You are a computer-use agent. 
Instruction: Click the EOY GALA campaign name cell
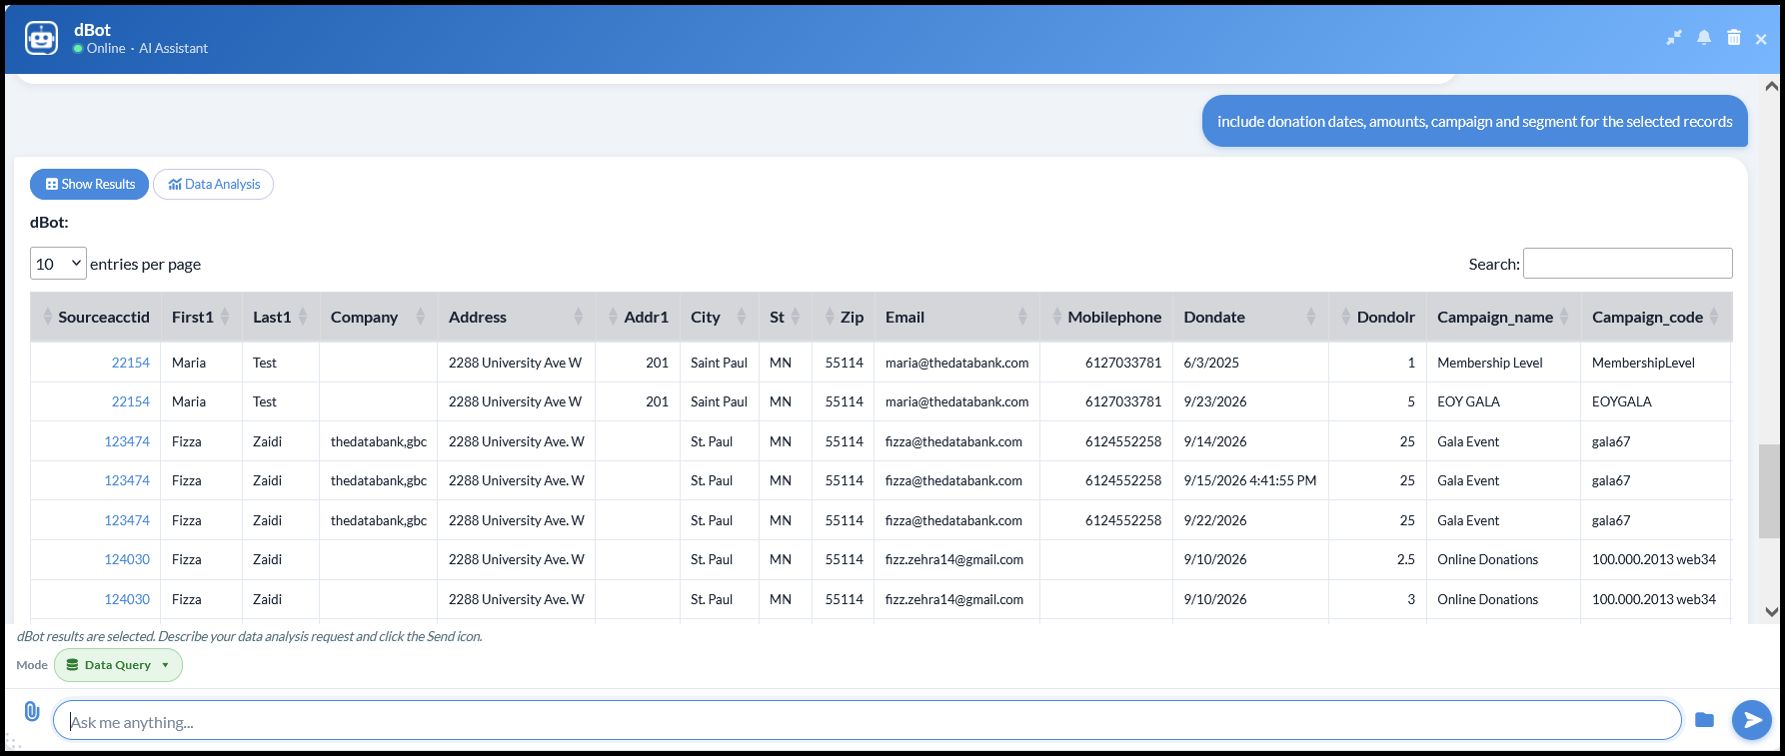point(1503,401)
